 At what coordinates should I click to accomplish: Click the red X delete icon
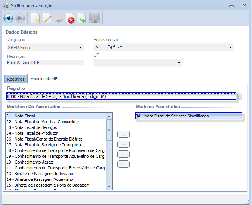click(71, 18)
